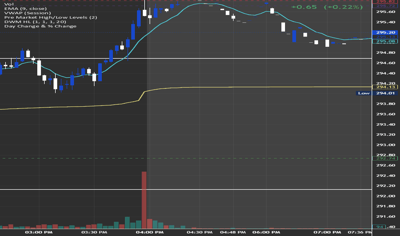Select the 06:00 PM time axis label
Screen dimensions: 400x236
[266, 232]
